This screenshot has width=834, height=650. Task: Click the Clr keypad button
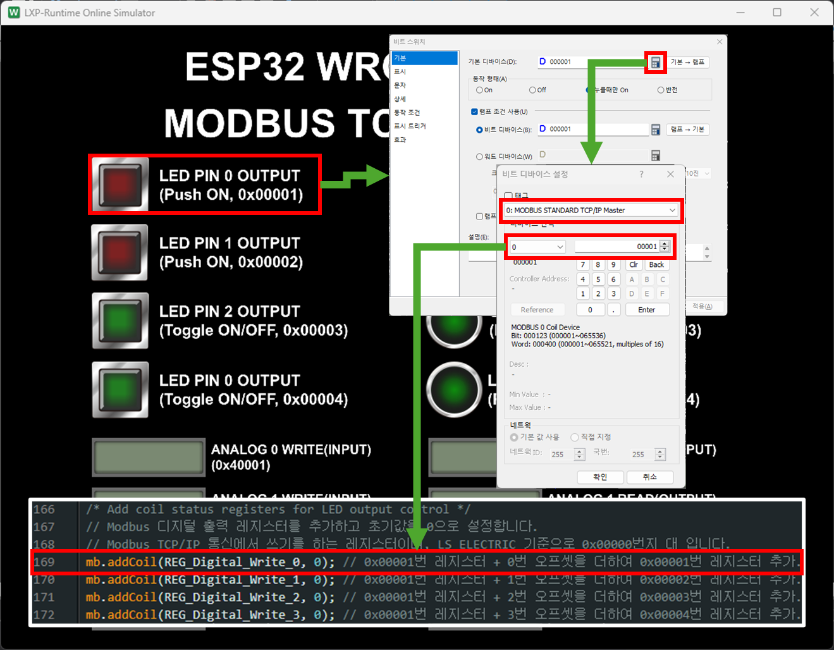pyautogui.click(x=634, y=265)
